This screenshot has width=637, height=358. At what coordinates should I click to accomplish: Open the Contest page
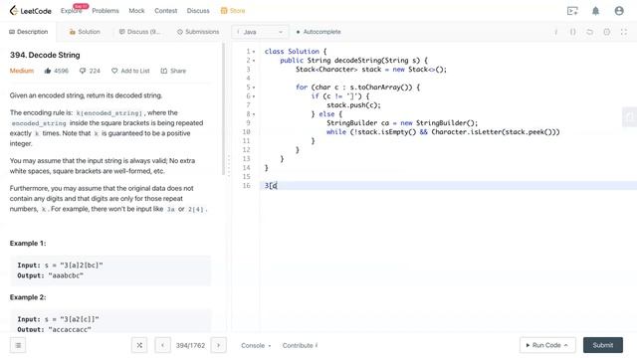(166, 11)
